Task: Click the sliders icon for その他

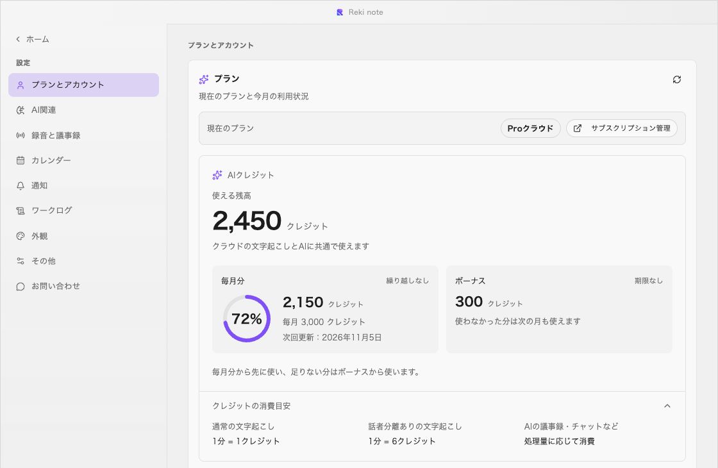Action: click(x=20, y=261)
